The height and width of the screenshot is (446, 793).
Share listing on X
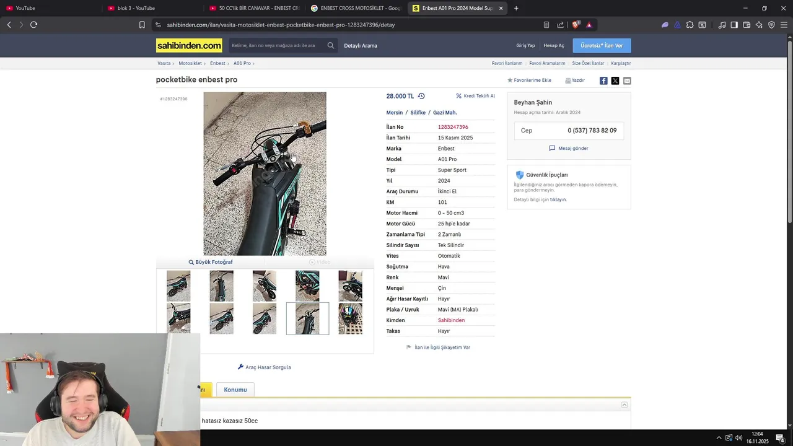[x=615, y=81]
